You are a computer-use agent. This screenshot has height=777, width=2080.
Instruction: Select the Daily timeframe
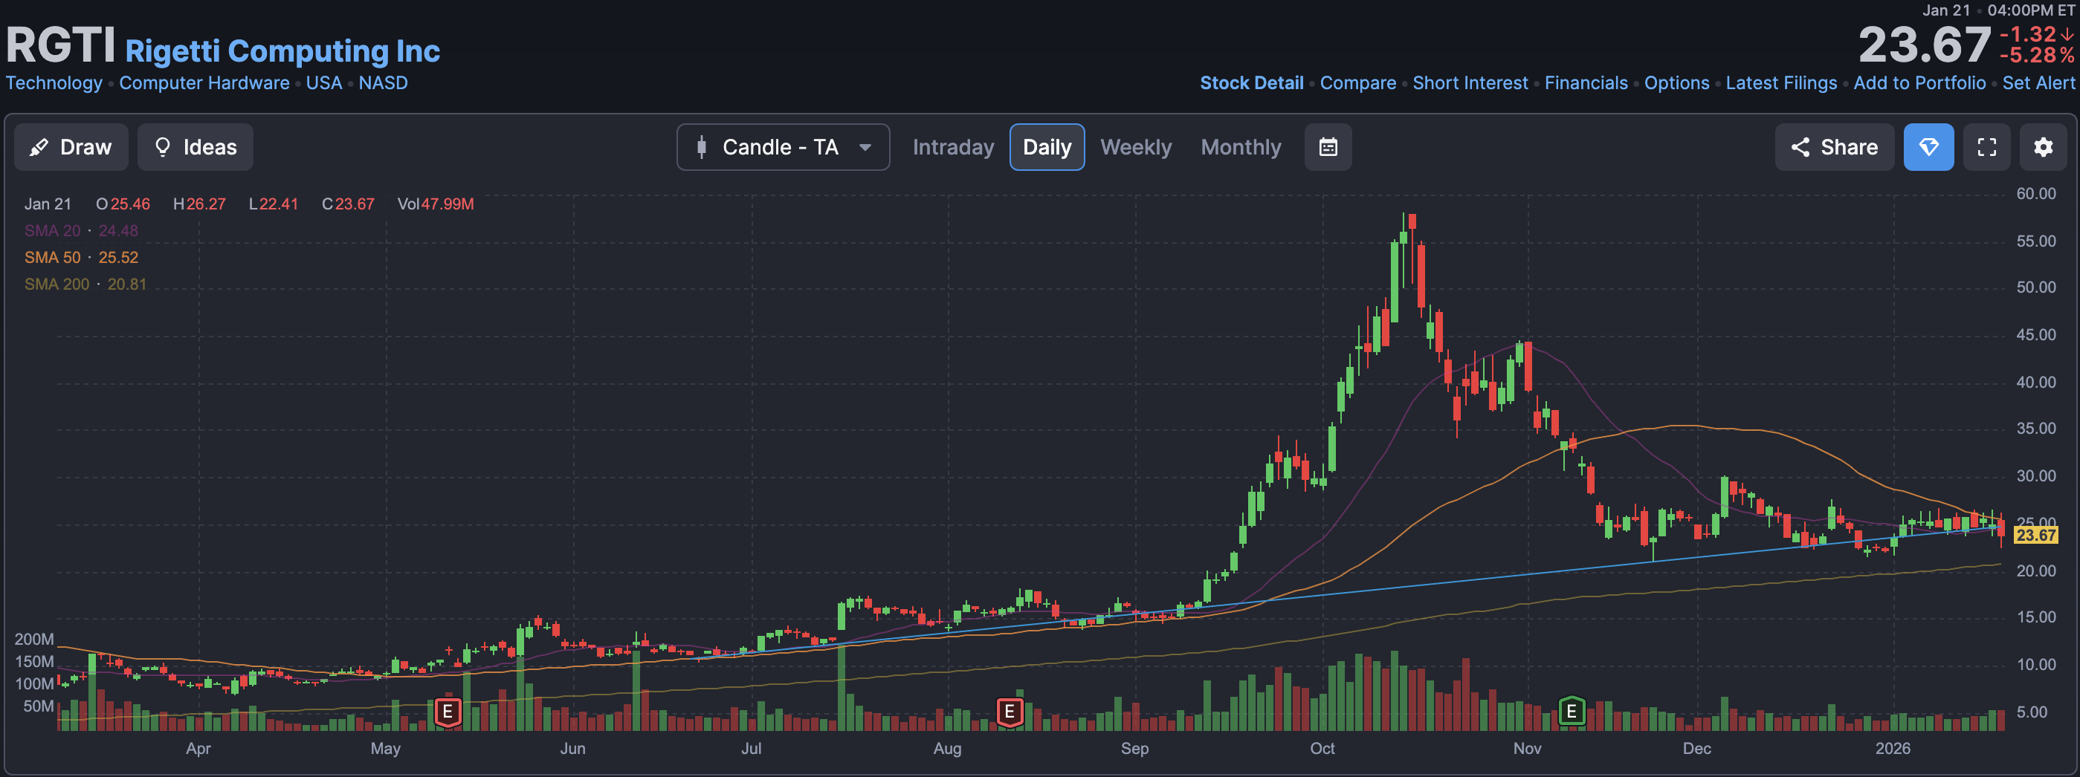1047,147
